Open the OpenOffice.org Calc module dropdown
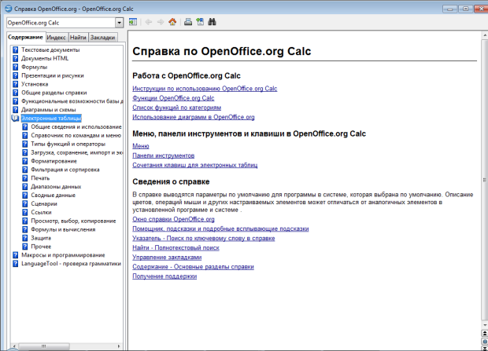 tap(119, 23)
